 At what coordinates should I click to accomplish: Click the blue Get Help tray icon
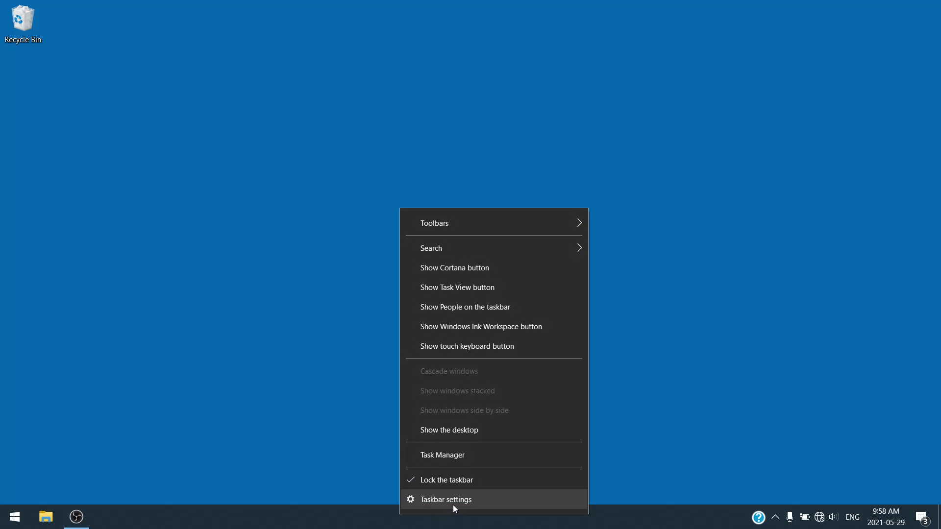click(x=758, y=517)
